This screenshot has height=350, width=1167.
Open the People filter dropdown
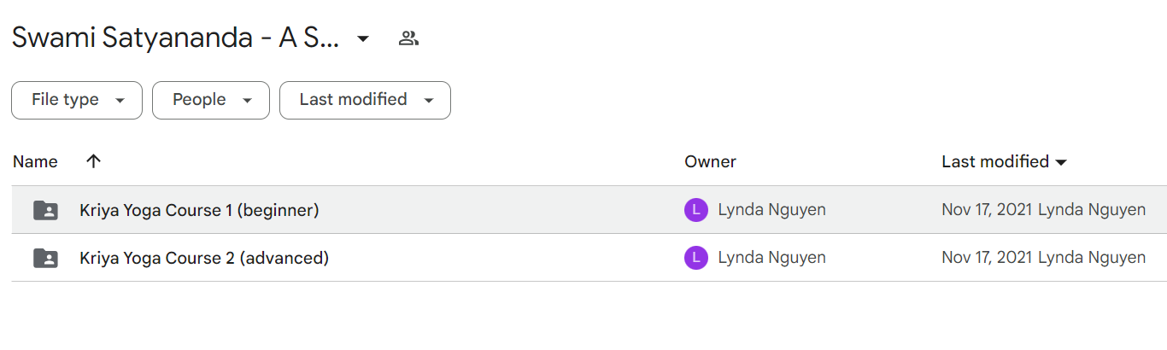click(211, 100)
